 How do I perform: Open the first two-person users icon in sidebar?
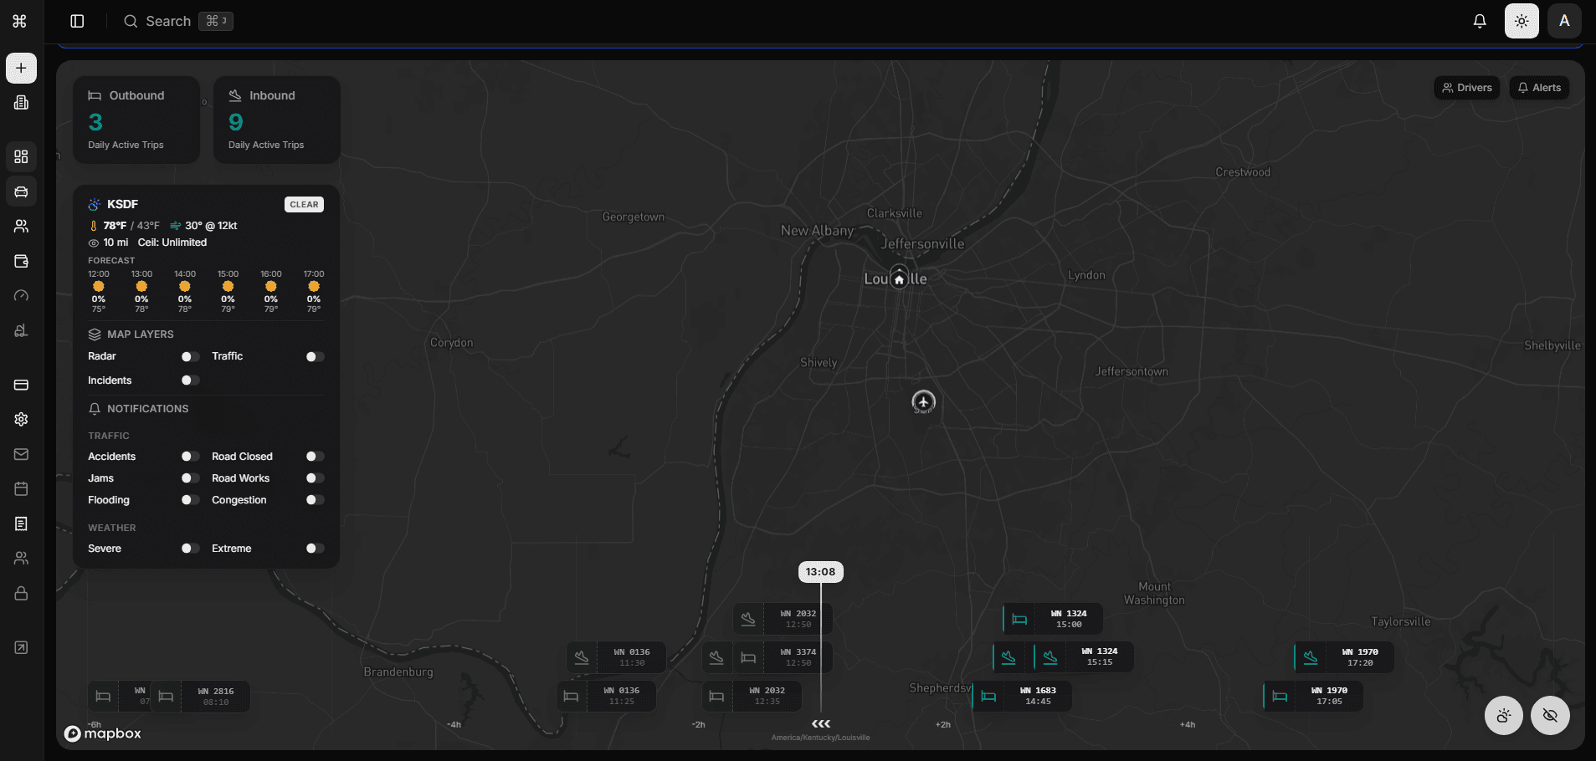coord(21,227)
